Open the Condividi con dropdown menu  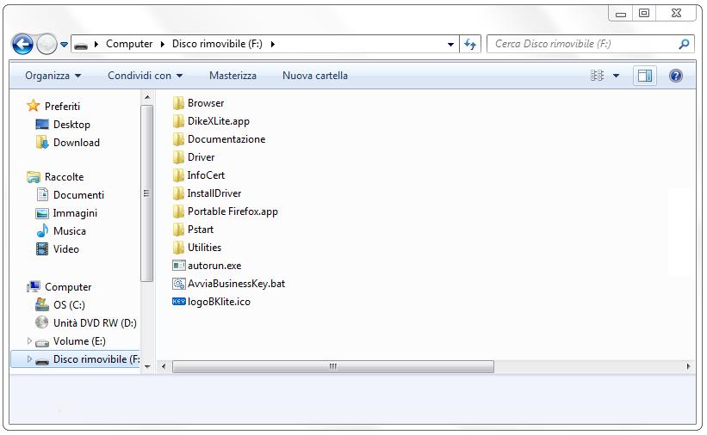click(145, 76)
